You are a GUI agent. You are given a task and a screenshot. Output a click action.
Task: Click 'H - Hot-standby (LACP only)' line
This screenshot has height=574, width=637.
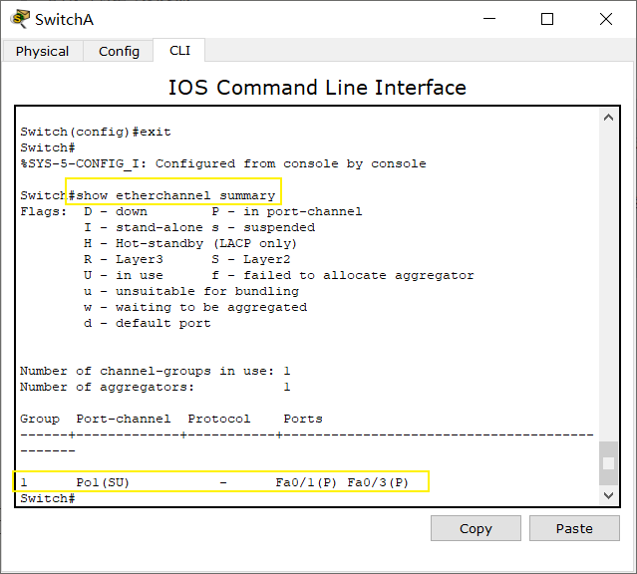pos(190,244)
